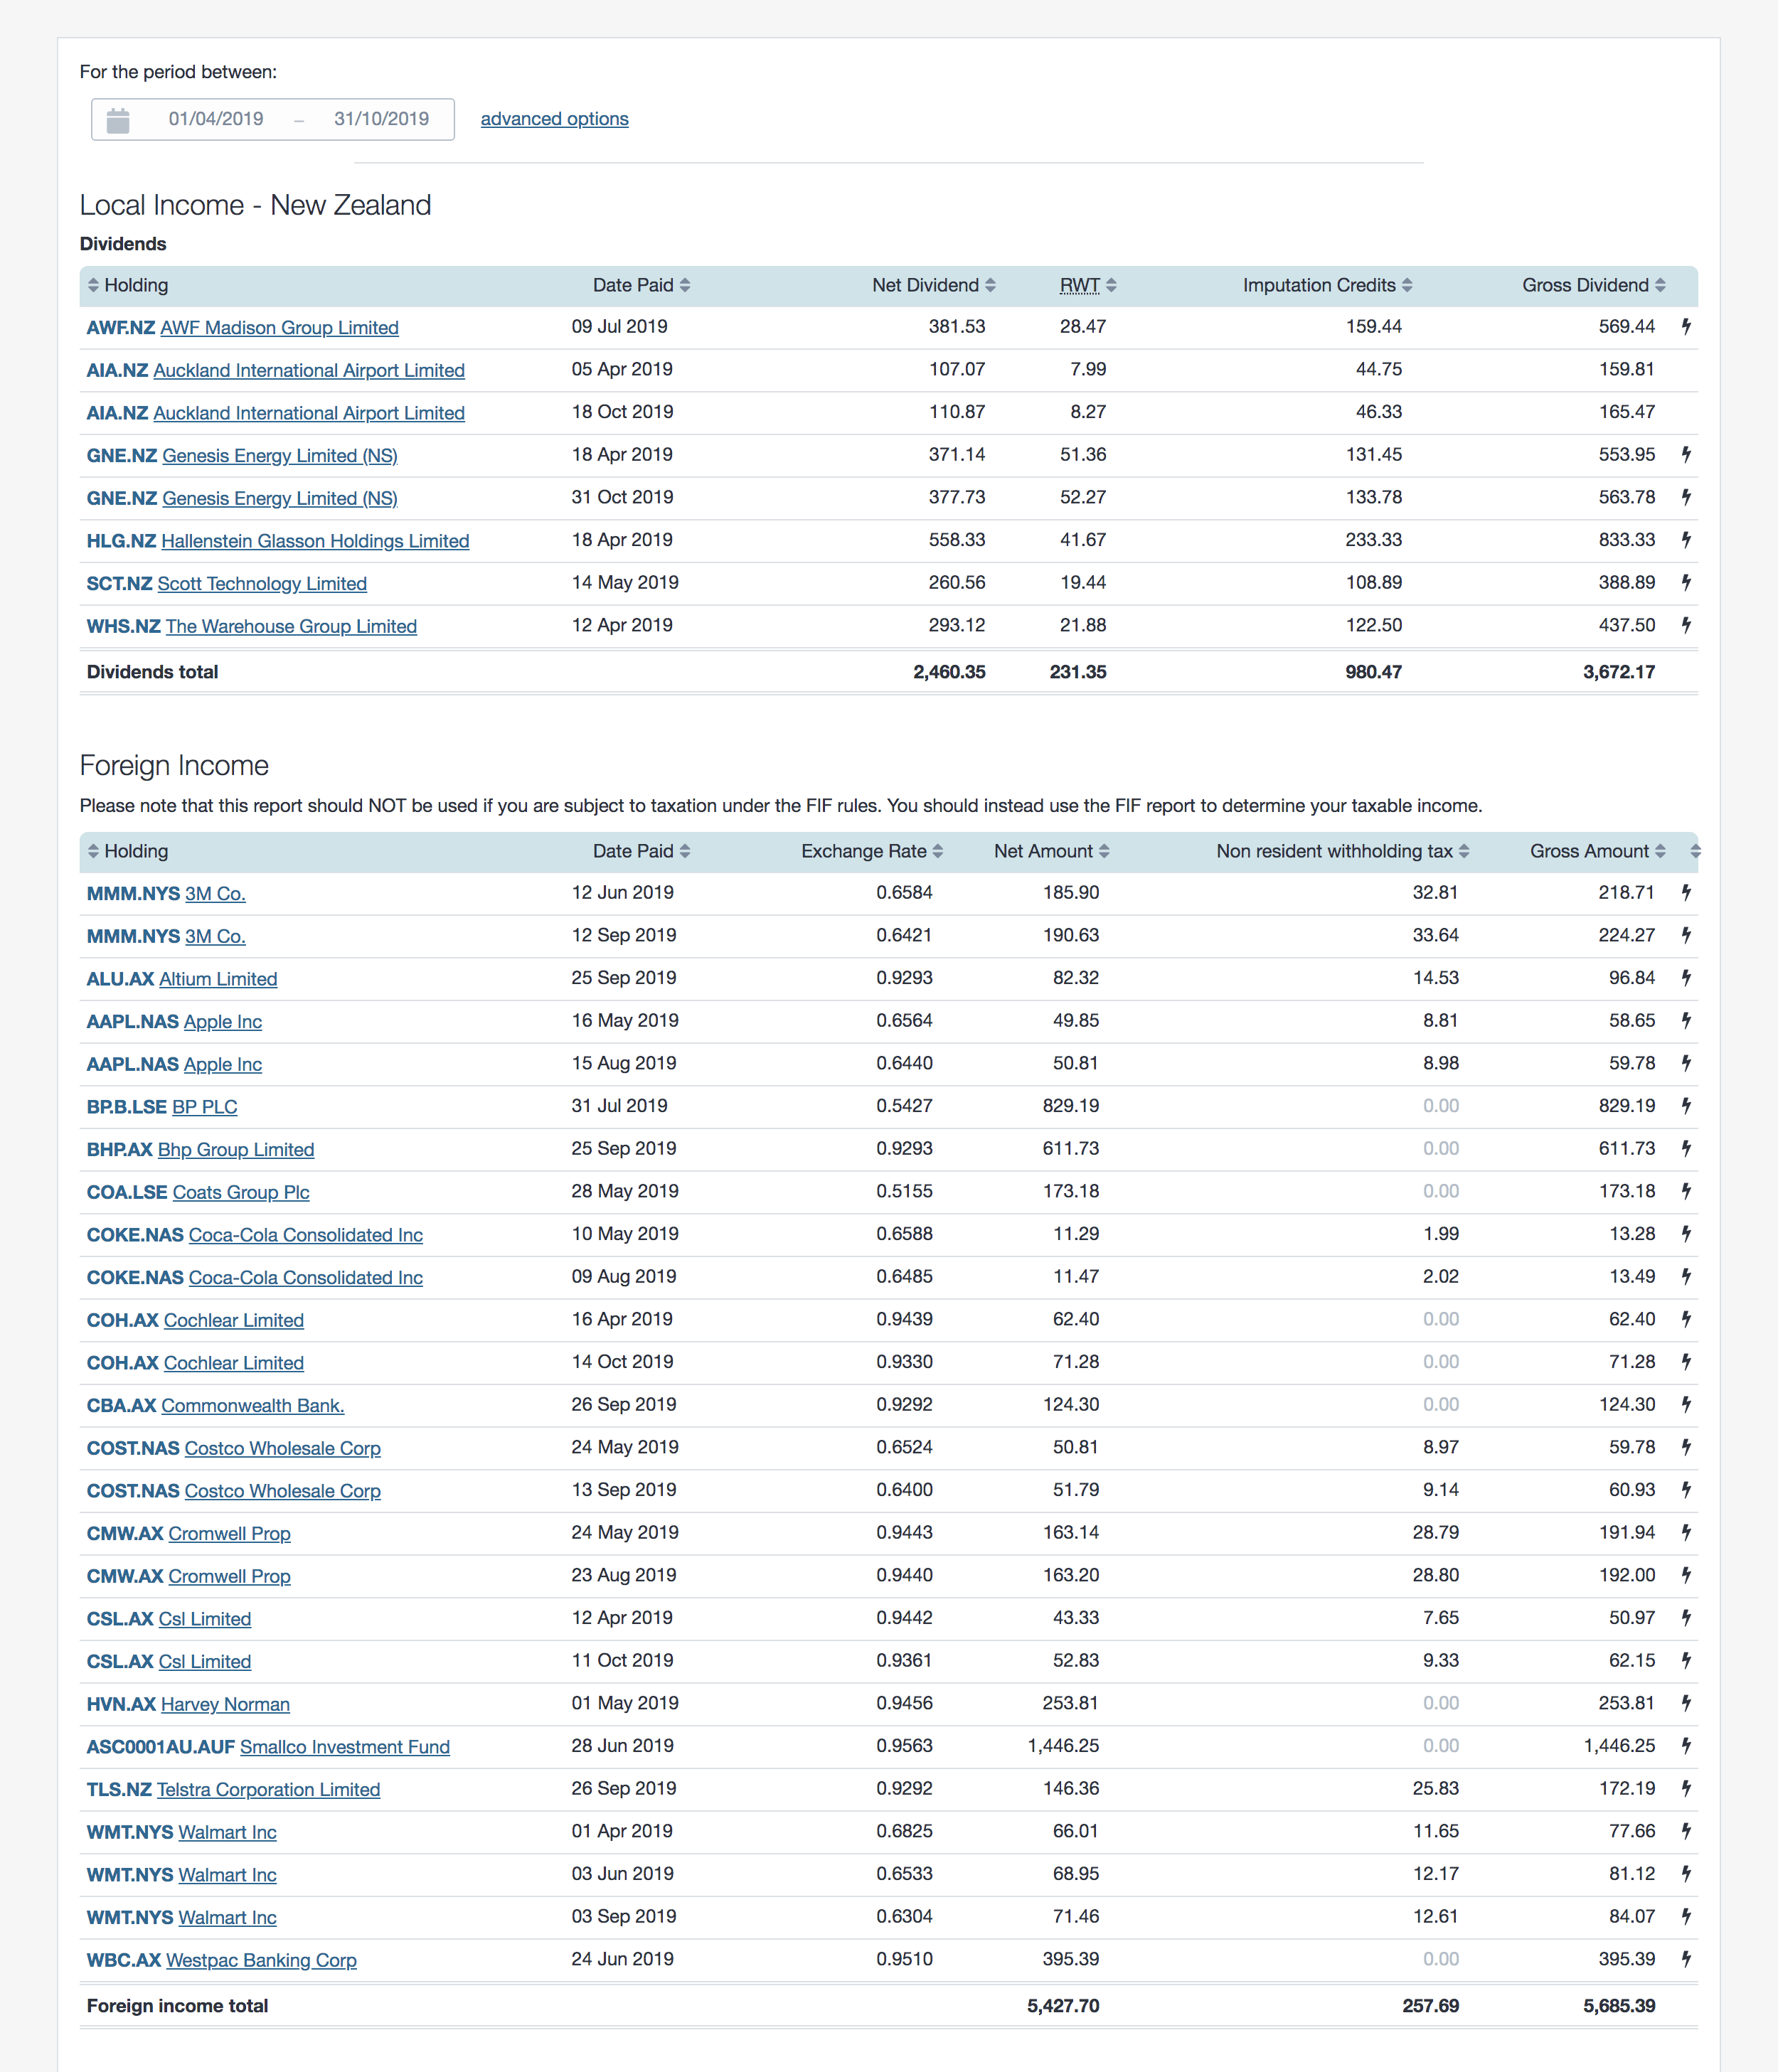Viewport: 1778px width, 2072px height.
Task: Click lightning icon for Costco 24 May row
Action: [x=1686, y=1447]
